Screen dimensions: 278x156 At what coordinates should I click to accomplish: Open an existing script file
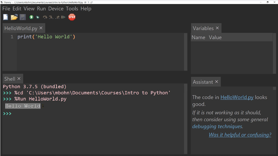(14, 17)
